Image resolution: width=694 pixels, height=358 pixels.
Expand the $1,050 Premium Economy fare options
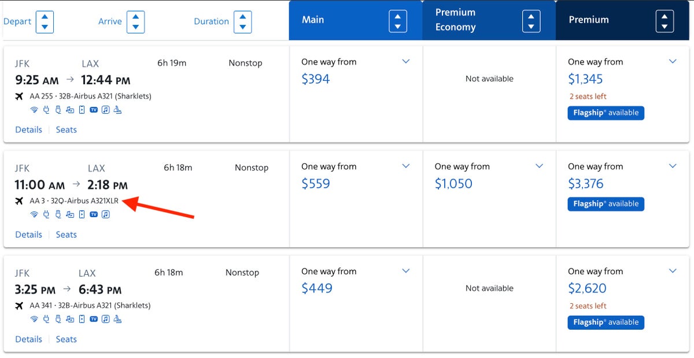(x=539, y=166)
